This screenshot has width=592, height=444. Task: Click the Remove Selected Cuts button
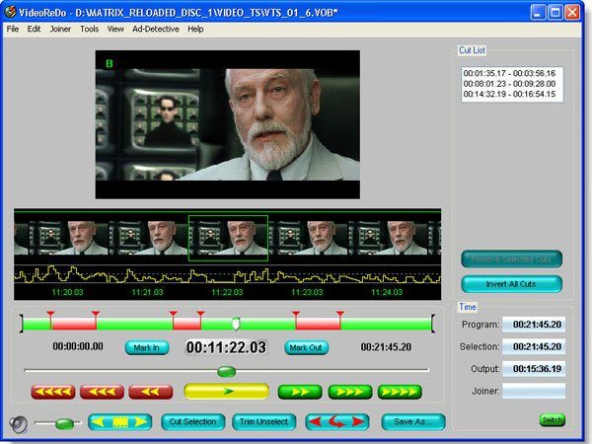click(511, 259)
